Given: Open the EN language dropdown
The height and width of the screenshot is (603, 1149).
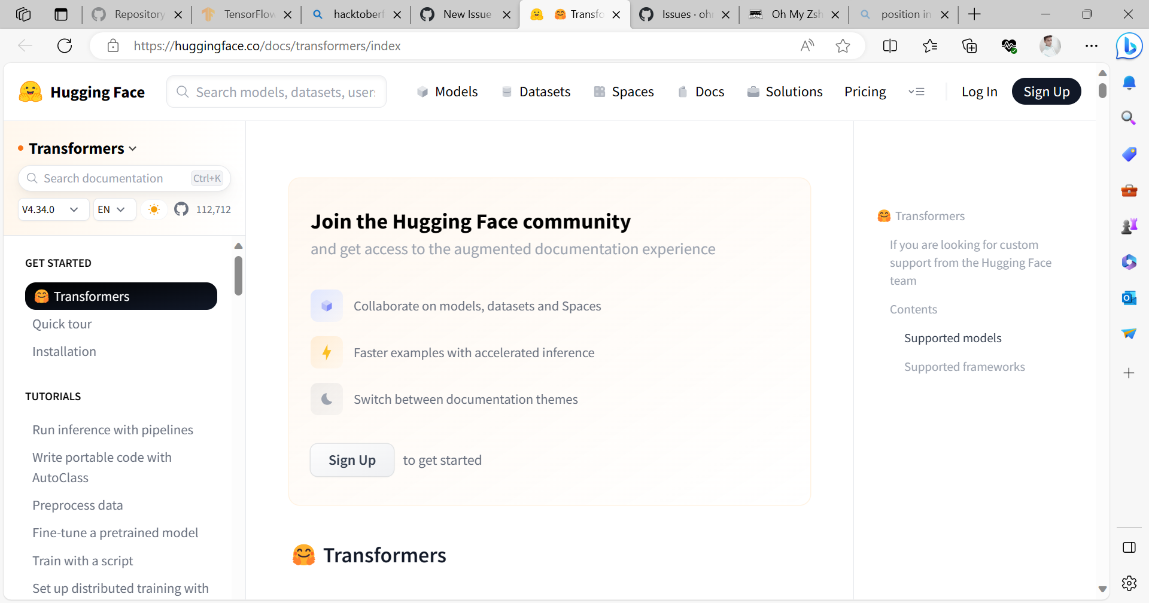Looking at the screenshot, I should pyautogui.click(x=114, y=209).
